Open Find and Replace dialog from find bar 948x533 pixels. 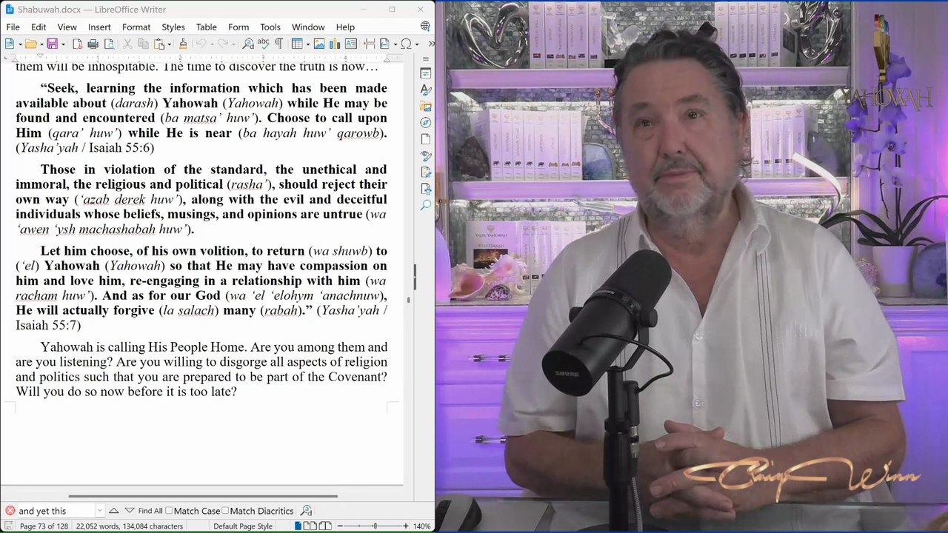click(x=306, y=511)
